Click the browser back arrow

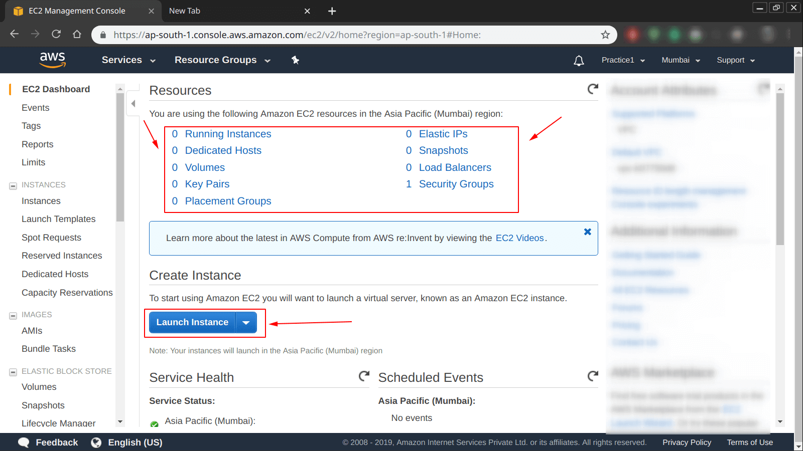(x=15, y=34)
